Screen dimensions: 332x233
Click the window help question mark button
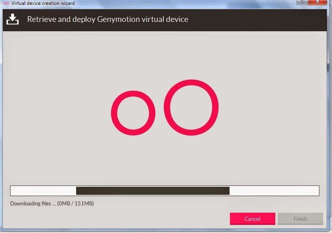click(x=302, y=2)
